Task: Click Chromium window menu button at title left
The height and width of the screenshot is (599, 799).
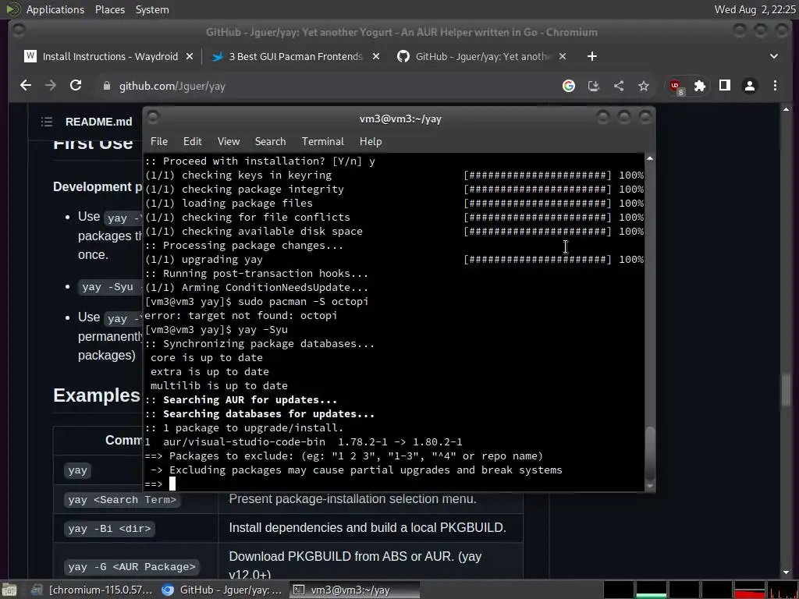Action: point(19,31)
